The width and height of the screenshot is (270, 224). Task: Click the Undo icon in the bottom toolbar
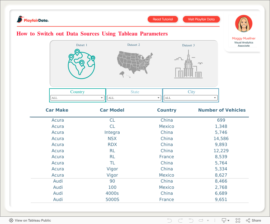[x=170, y=220]
